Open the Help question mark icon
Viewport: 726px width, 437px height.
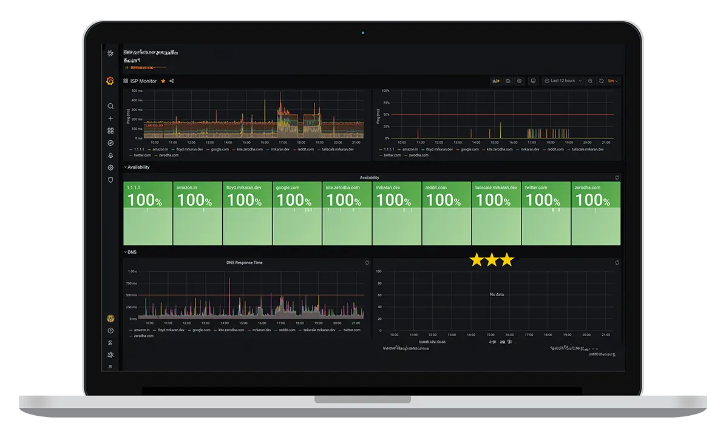tap(110, 331)
